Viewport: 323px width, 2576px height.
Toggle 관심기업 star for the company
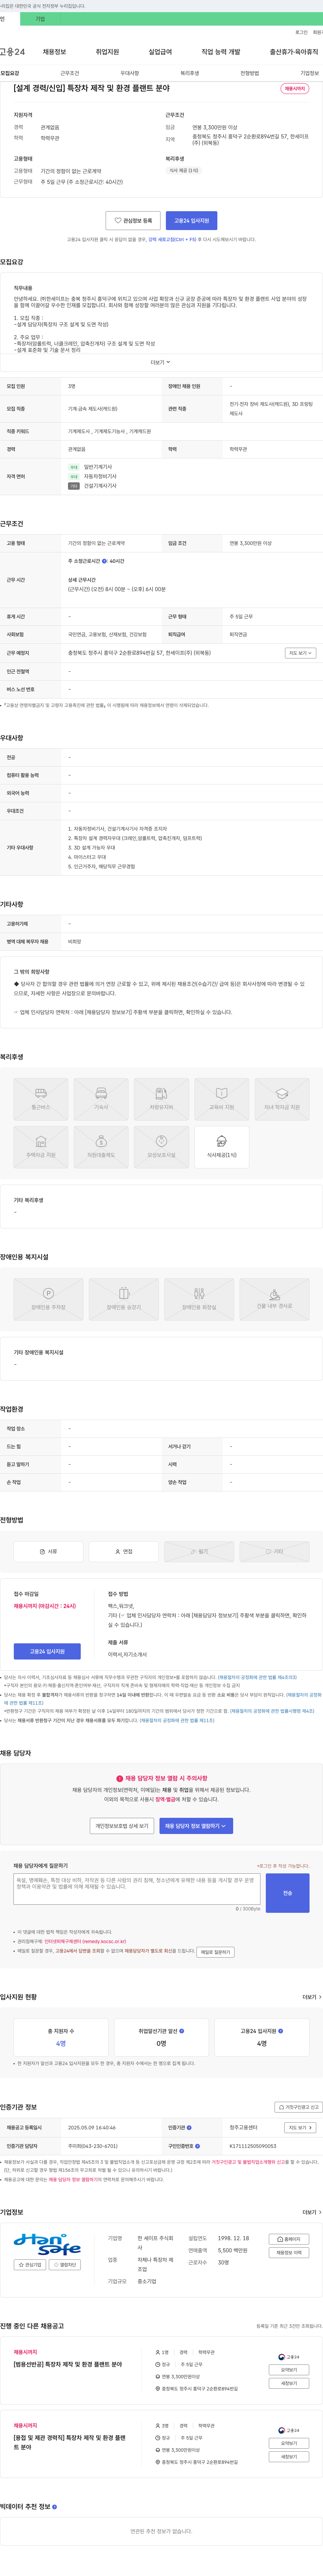(30, 2265)
